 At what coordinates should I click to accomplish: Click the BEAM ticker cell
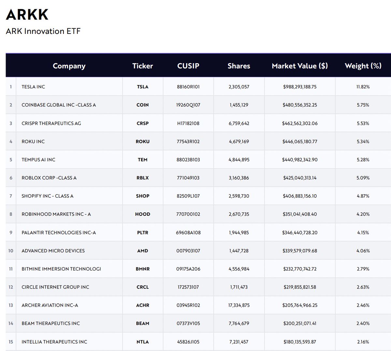coord(143,323)
